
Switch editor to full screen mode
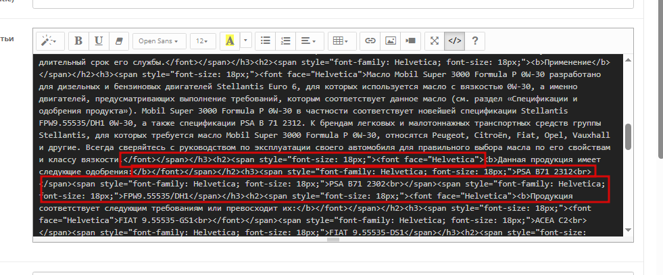pyautogui.click(x=435, y=41)
